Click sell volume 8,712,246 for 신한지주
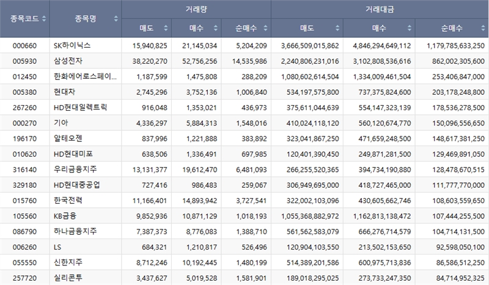This screenshot has width=489, height=285. [x=152, y=262]
